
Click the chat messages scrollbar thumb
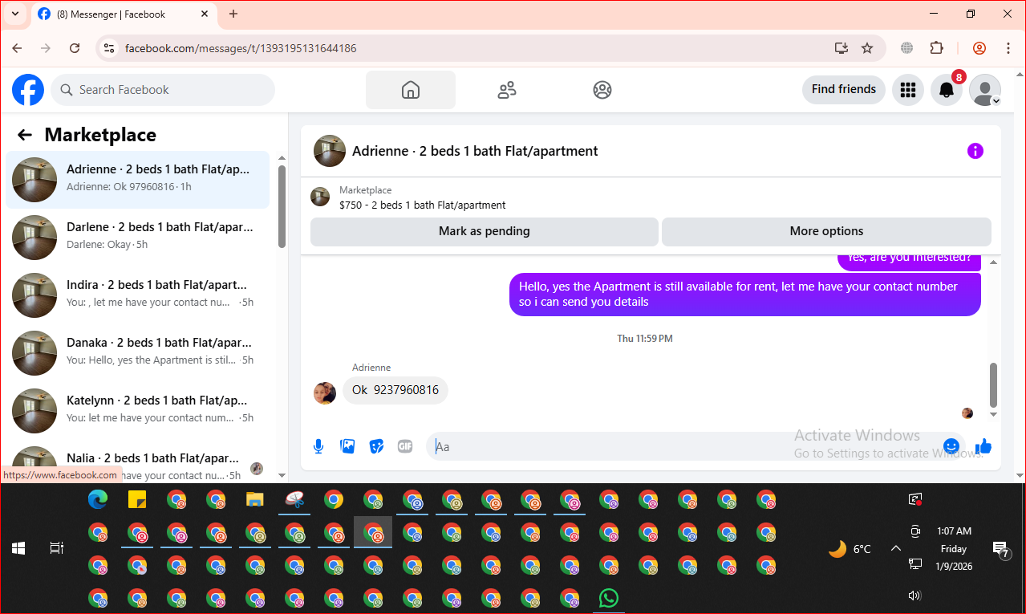[993, 385]
